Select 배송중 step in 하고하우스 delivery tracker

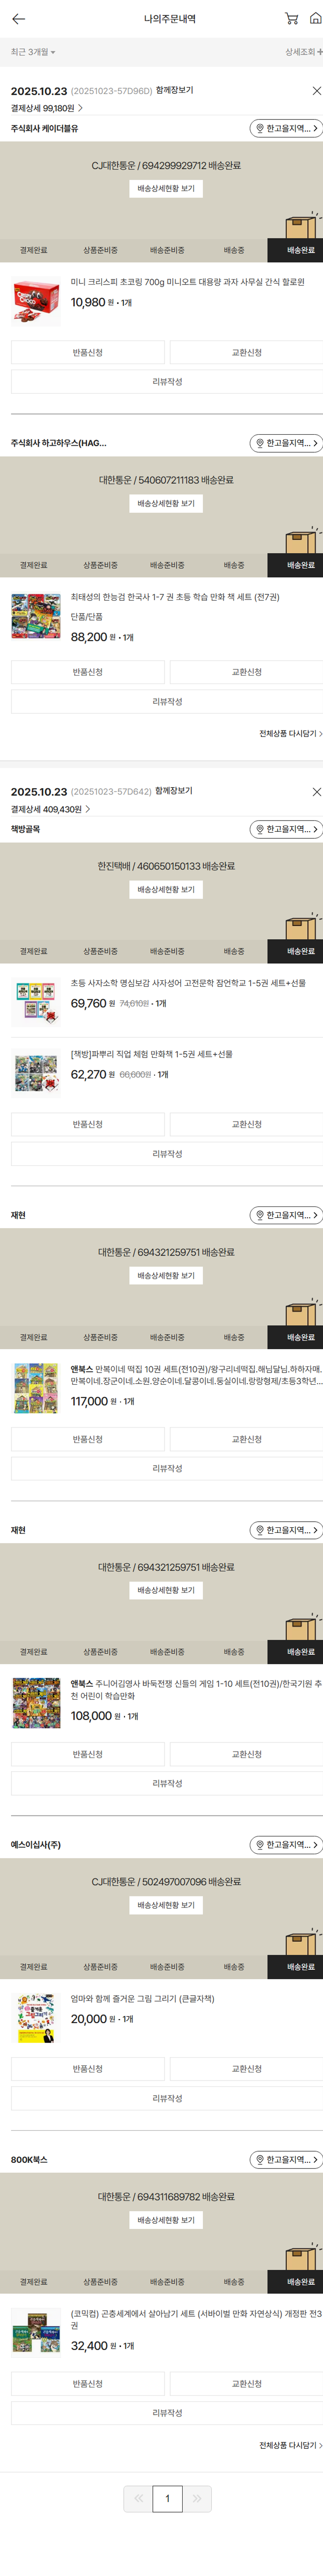click(x=233, y=565)
